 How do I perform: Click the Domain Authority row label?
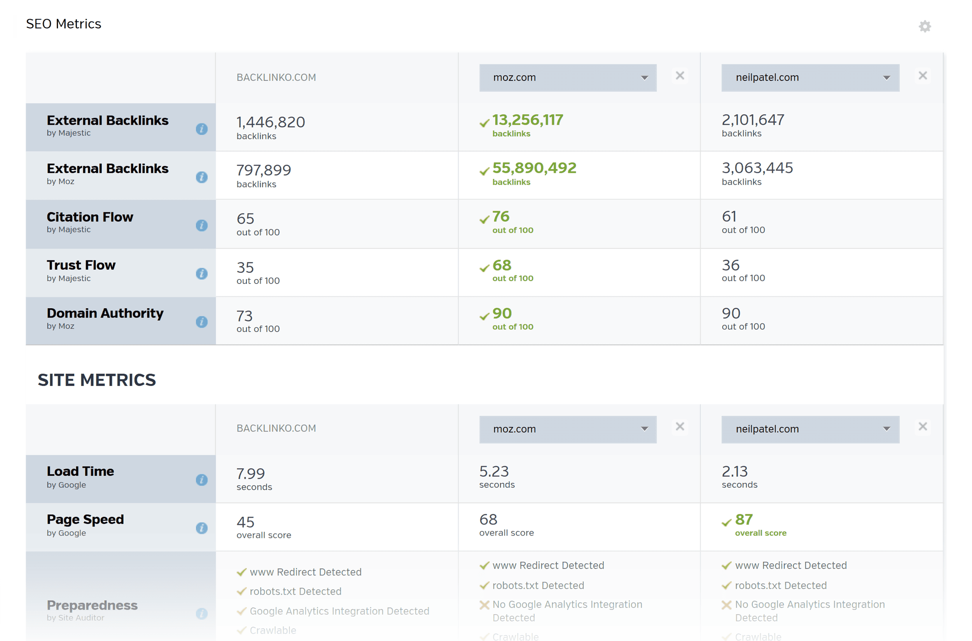pos(105,314)
